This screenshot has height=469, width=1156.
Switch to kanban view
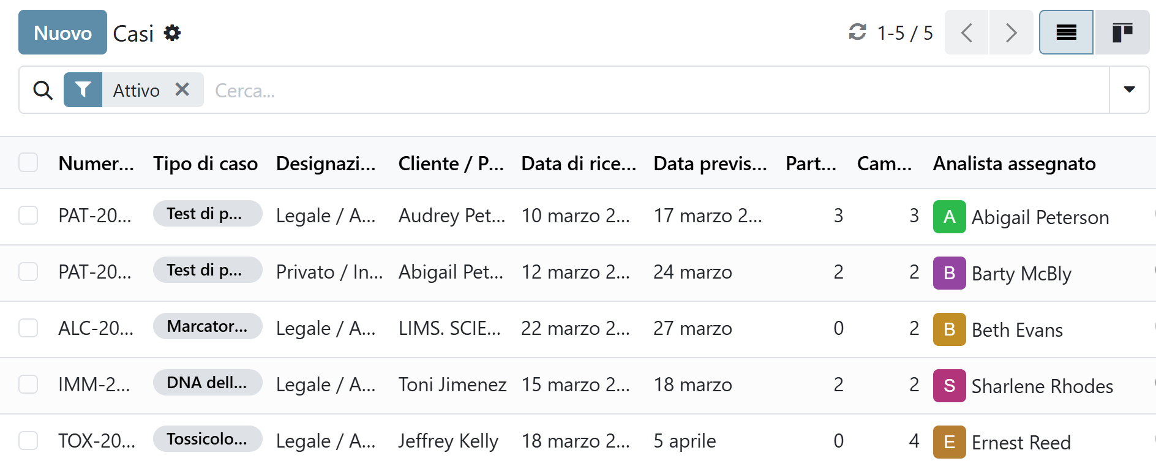pyautogui.click(x=1122, y=32)
